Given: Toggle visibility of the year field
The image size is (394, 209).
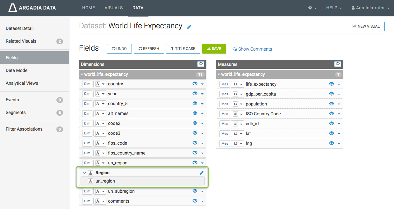Looking at the screenshot, I should click(195, 94).
